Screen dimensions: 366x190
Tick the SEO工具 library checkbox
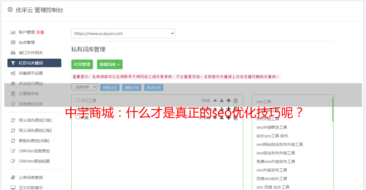point(78,100)
